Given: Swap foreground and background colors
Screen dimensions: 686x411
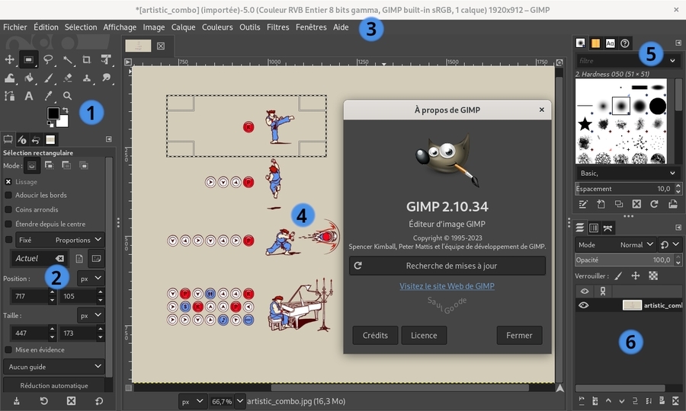Looking at the screenshot, I should click(x=66, y=110).
